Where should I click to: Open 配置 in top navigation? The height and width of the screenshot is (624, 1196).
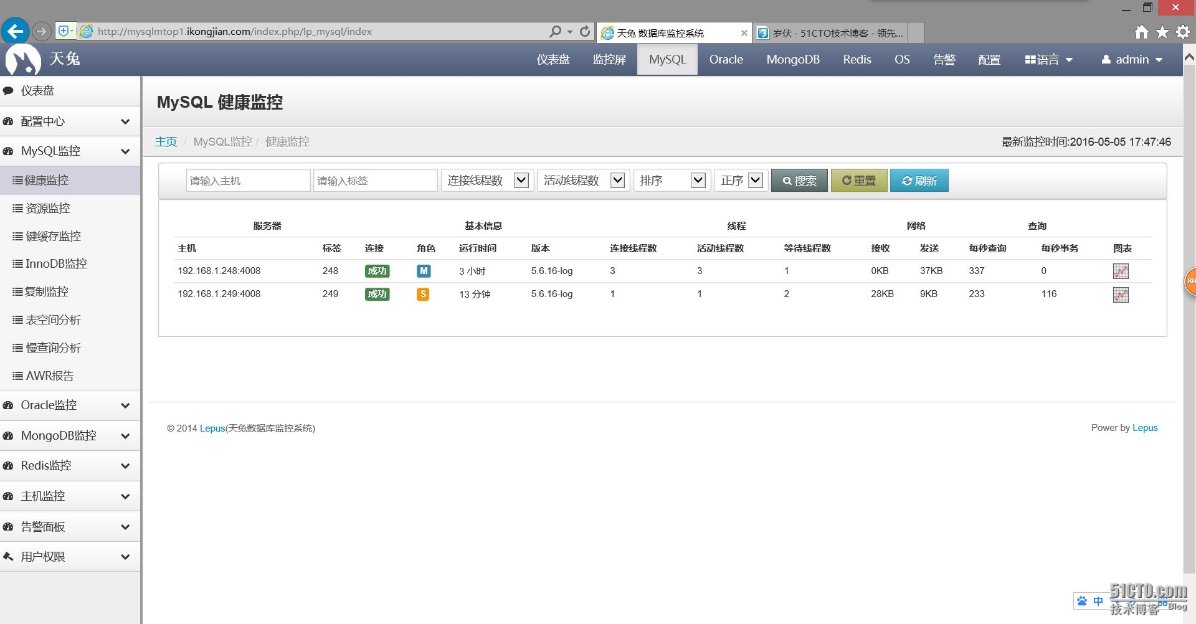point(989,60)
